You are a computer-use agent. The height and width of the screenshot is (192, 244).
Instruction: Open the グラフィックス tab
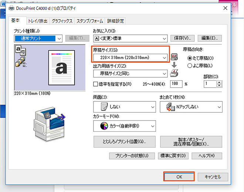(x=62, y=21)
